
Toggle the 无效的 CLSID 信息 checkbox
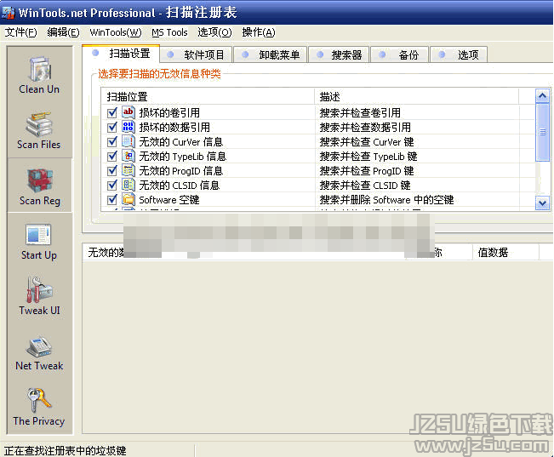tap(112, 186)
